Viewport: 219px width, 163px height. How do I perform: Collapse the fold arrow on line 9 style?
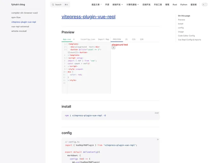click(66, 69)
